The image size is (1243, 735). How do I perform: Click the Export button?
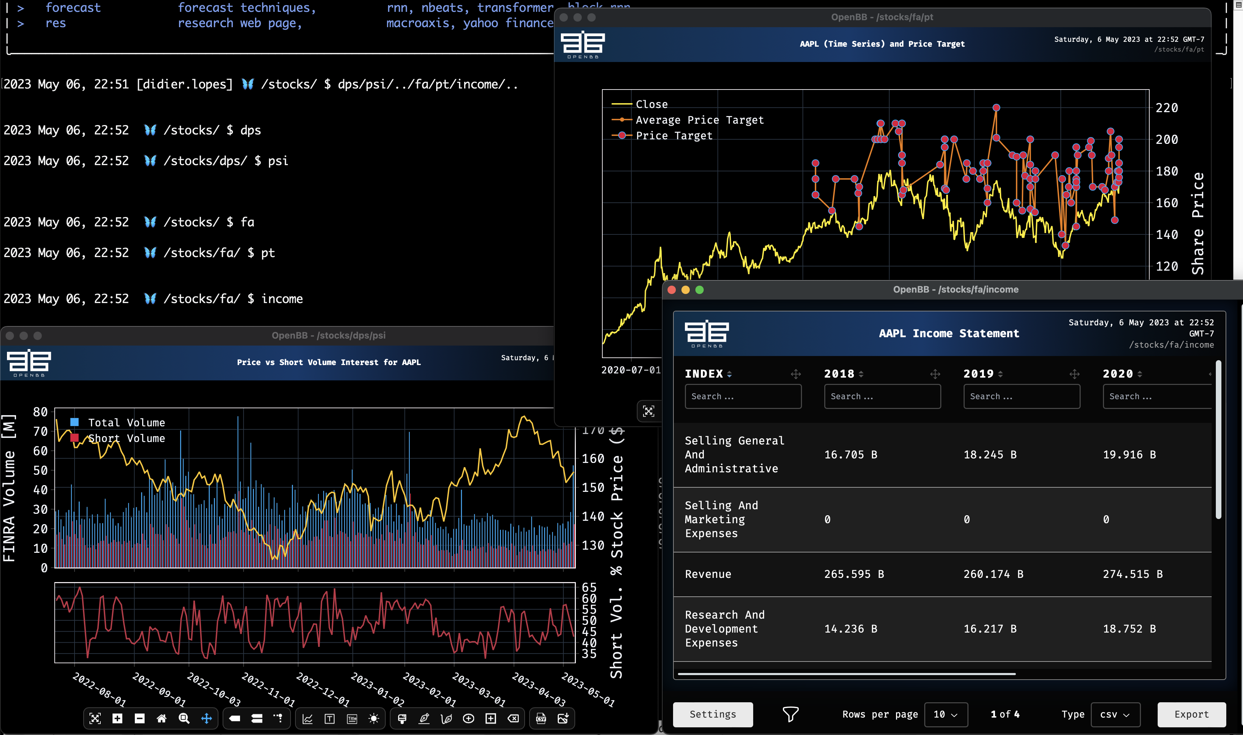(x=1191, y=714)
